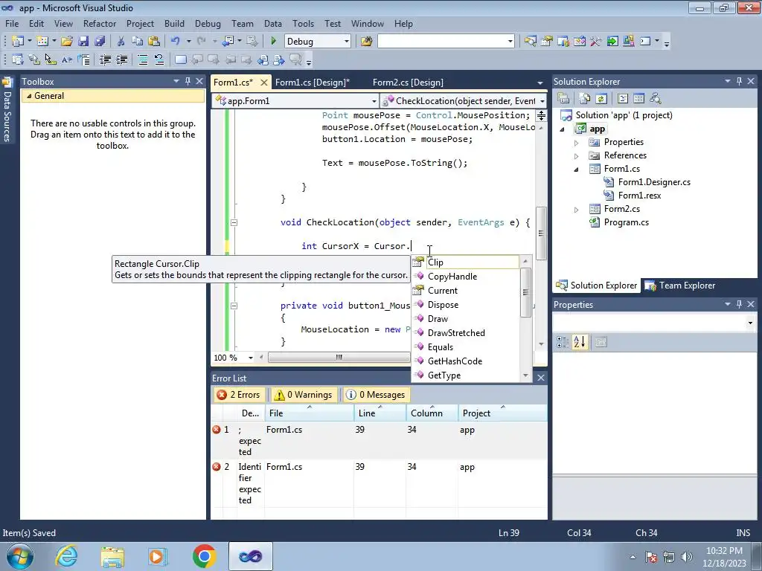
Task: Toggle the 0 Warnings filter
Action: pos(304,395)
